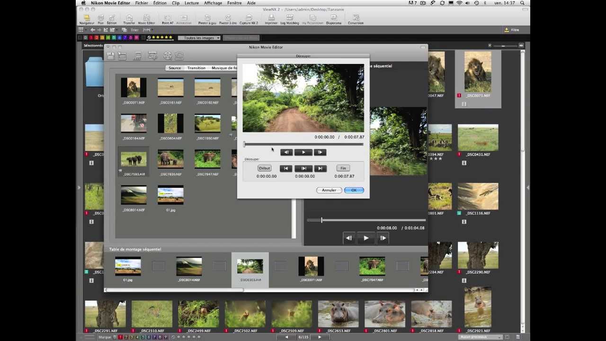Open the Aide menu
Viewport: 606px width, 341px height.
251,3
